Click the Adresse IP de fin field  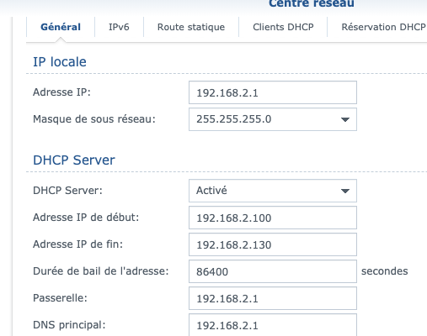(x=273, y=244)
